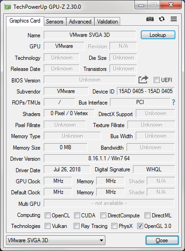Click the Release Date label
Viewport: 185px width, 251px height.
coord(25,69)
